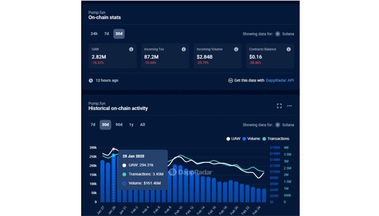Viewport: 379px width, 216px height.
Task: Toggle the UAW series in legend
Action: [233, 139]
